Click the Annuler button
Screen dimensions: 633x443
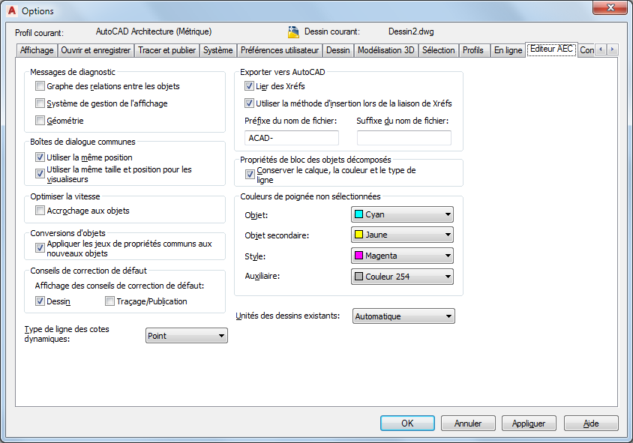[468, 424]
